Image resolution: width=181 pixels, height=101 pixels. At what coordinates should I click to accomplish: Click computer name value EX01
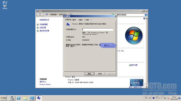84,37
